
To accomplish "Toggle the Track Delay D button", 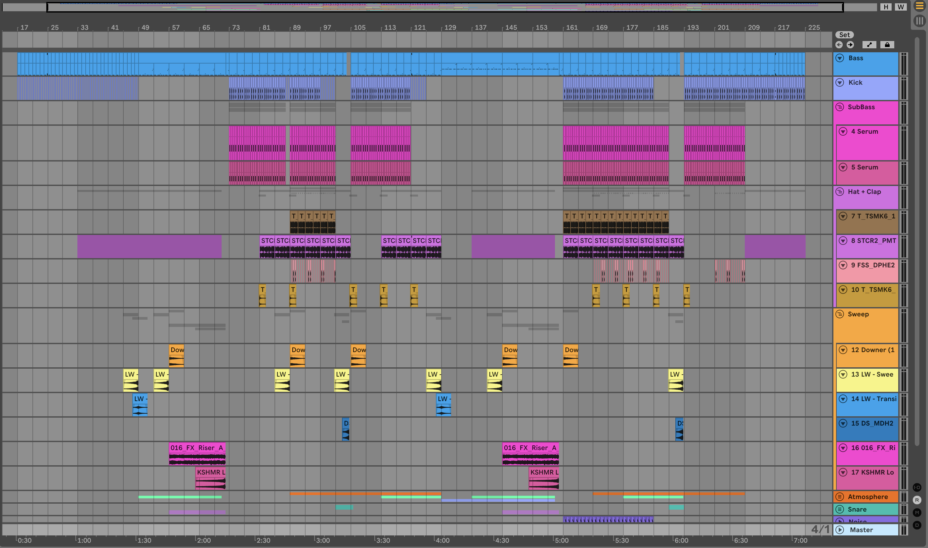I will point(917,525).
